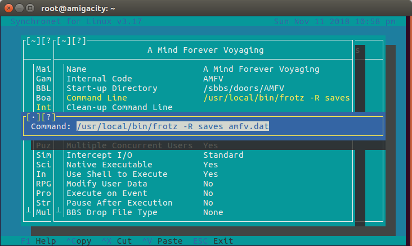Select the 'Str' entry in background list
Screen dimensions: 412x246
click(x=43, y=203)
